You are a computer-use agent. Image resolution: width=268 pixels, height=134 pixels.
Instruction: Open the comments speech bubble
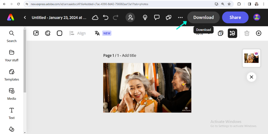coord(157,17)
